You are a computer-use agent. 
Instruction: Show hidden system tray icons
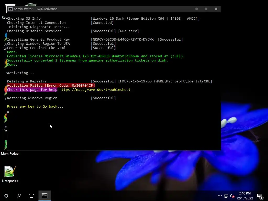click(x=220, y=196)
